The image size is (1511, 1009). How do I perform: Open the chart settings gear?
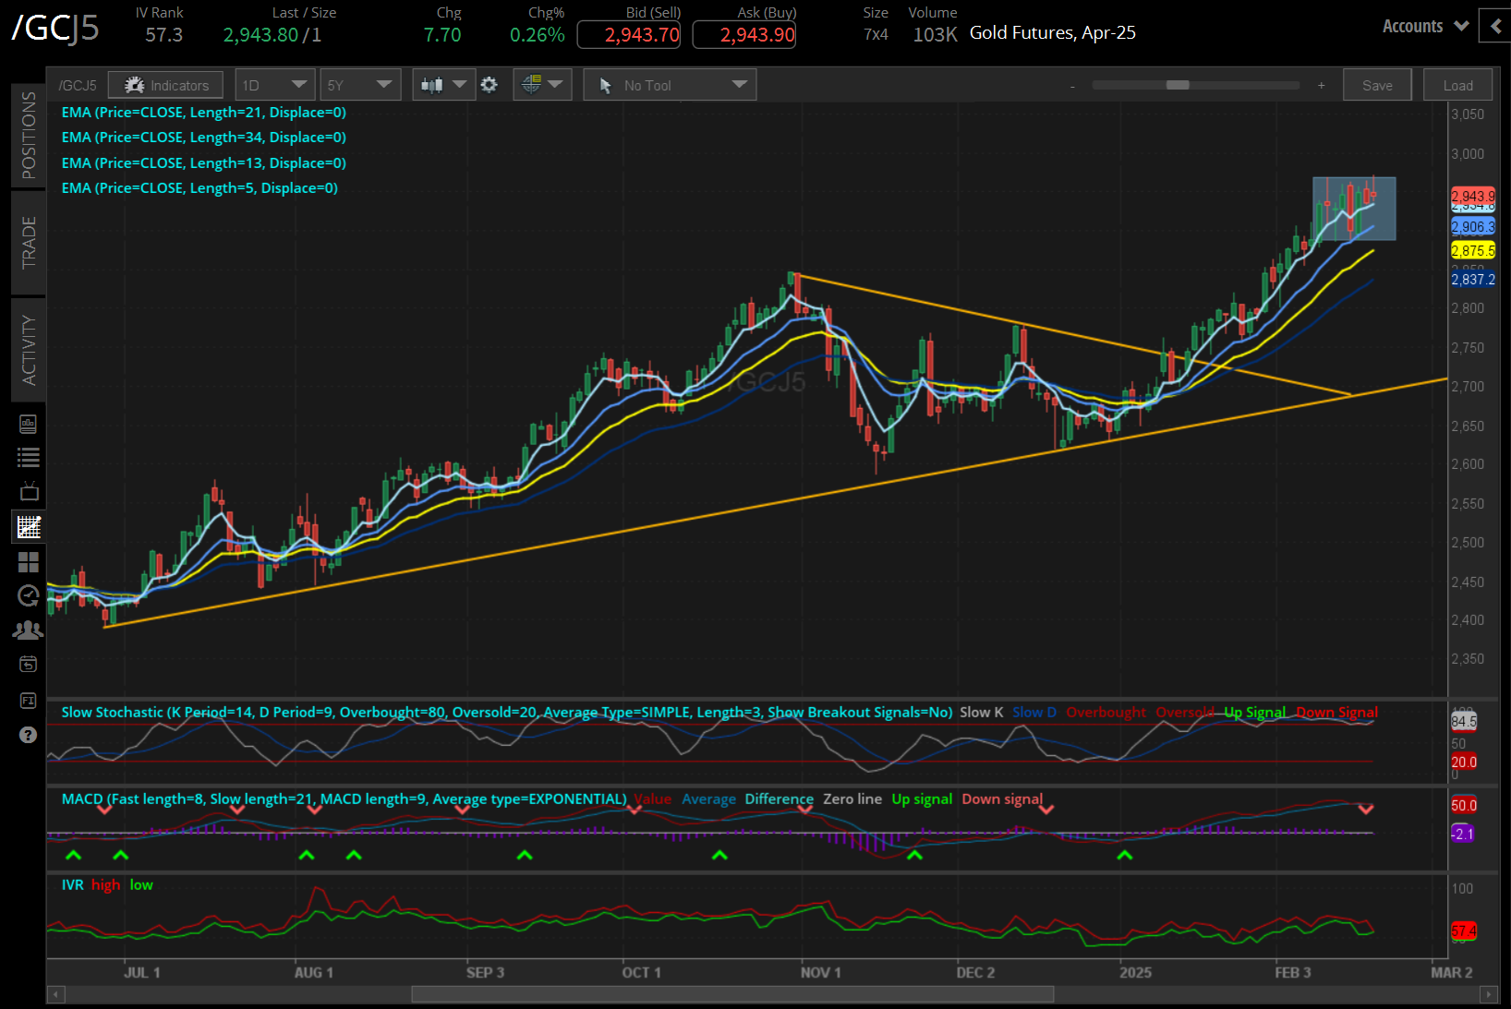point(490,85)
